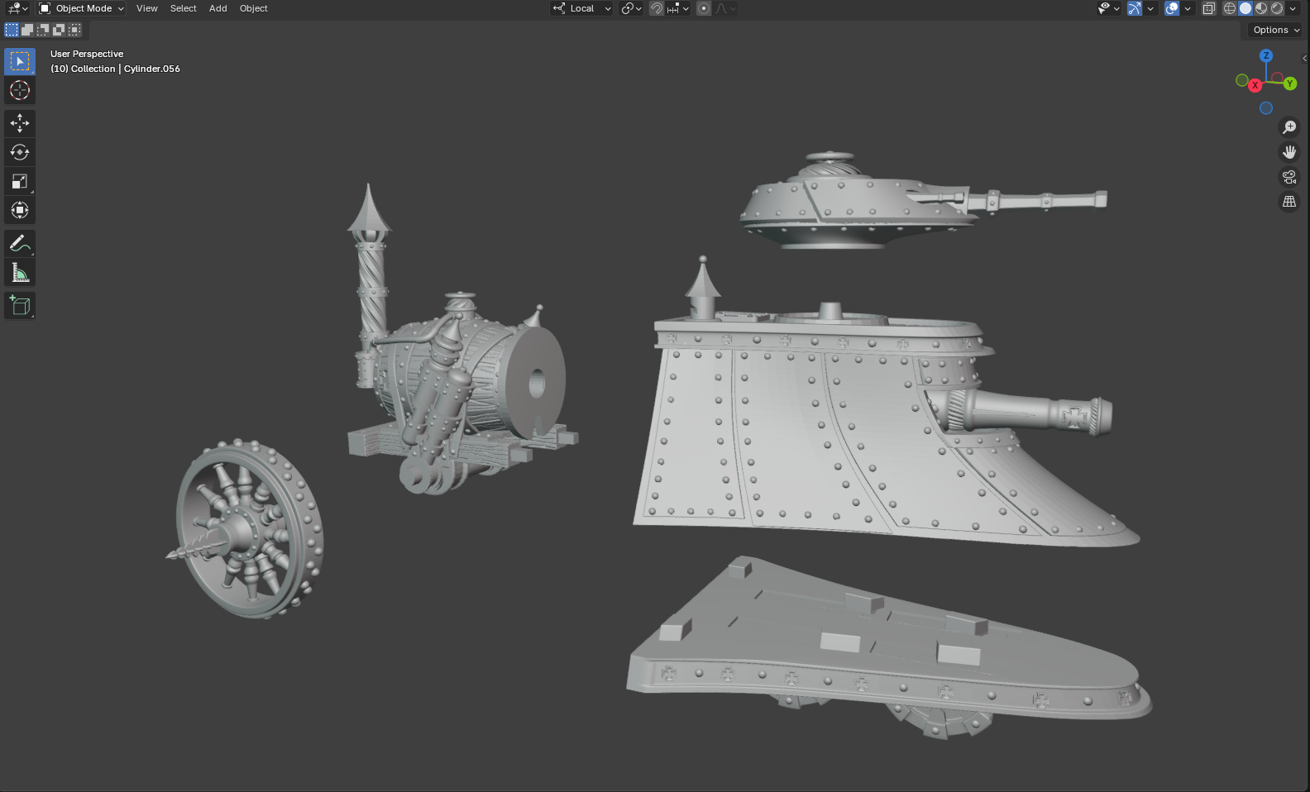This screenshot has width=1310, height=792.
Task: Click the 'Cylinder.056' object name text
Action: (152, 69)
